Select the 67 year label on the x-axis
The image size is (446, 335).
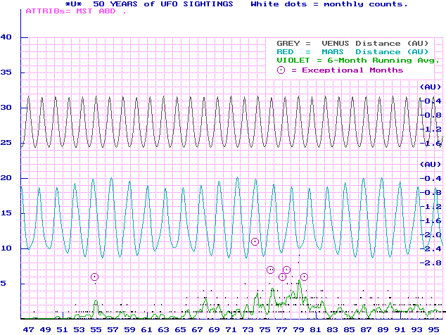click(x=197, y=329)
